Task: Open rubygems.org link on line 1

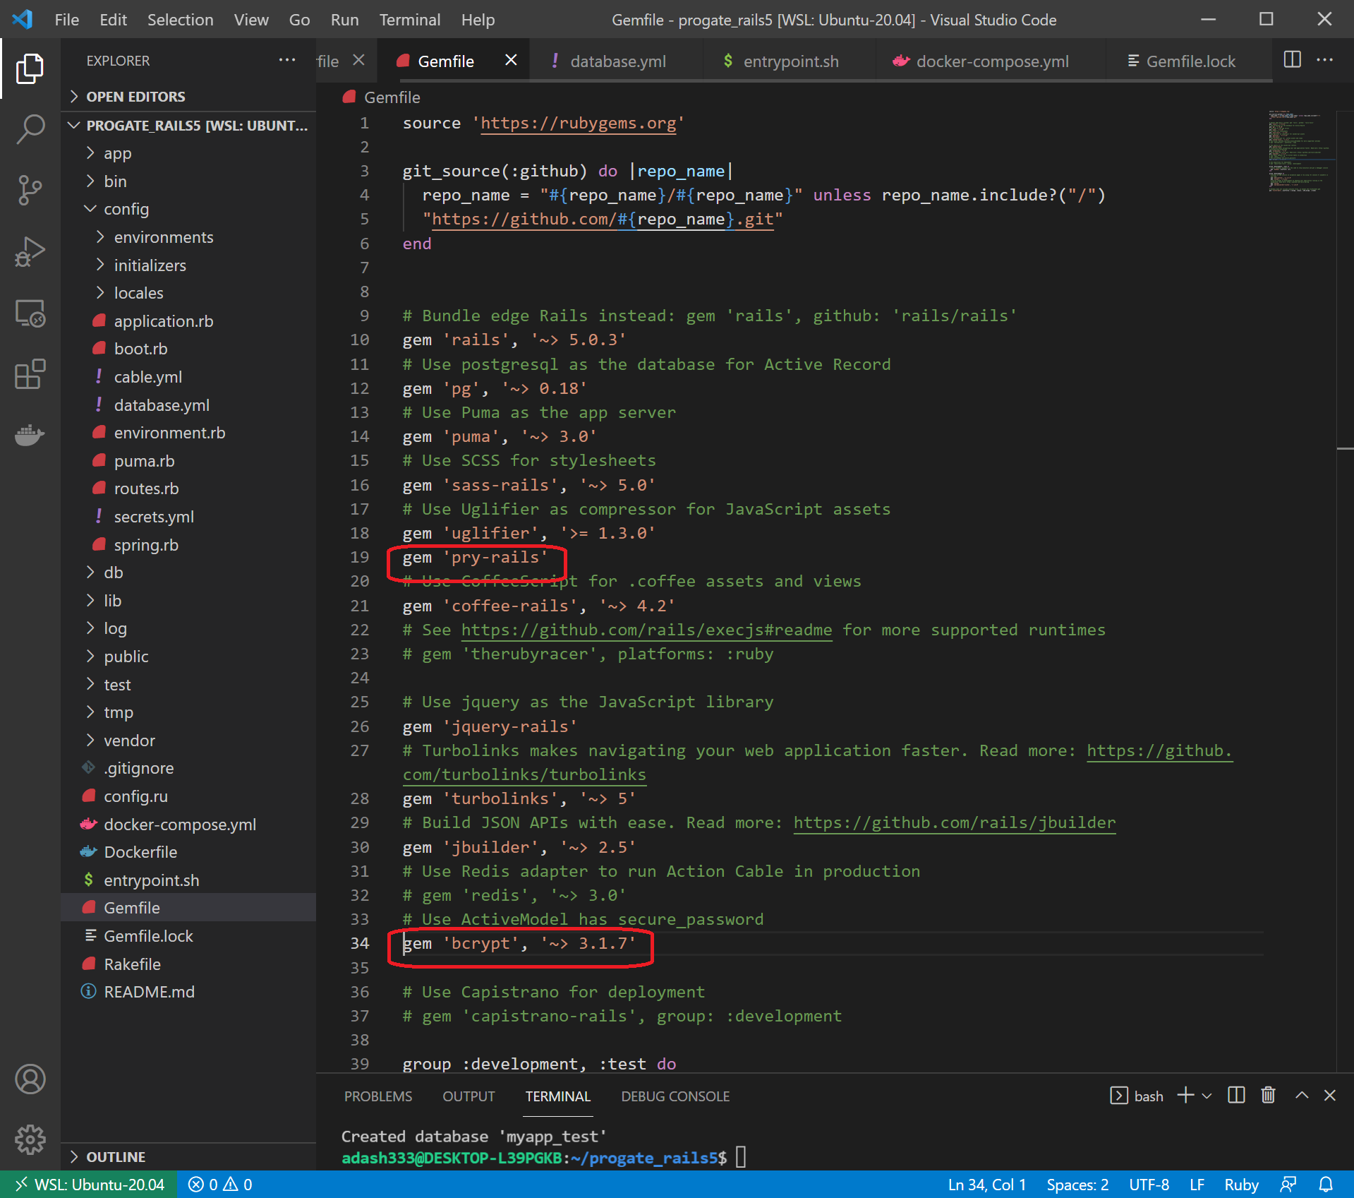Action: tap(579, 124)
